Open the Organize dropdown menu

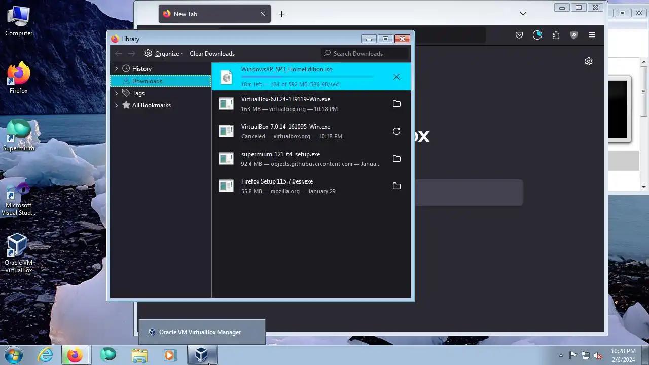coord(163,53)
